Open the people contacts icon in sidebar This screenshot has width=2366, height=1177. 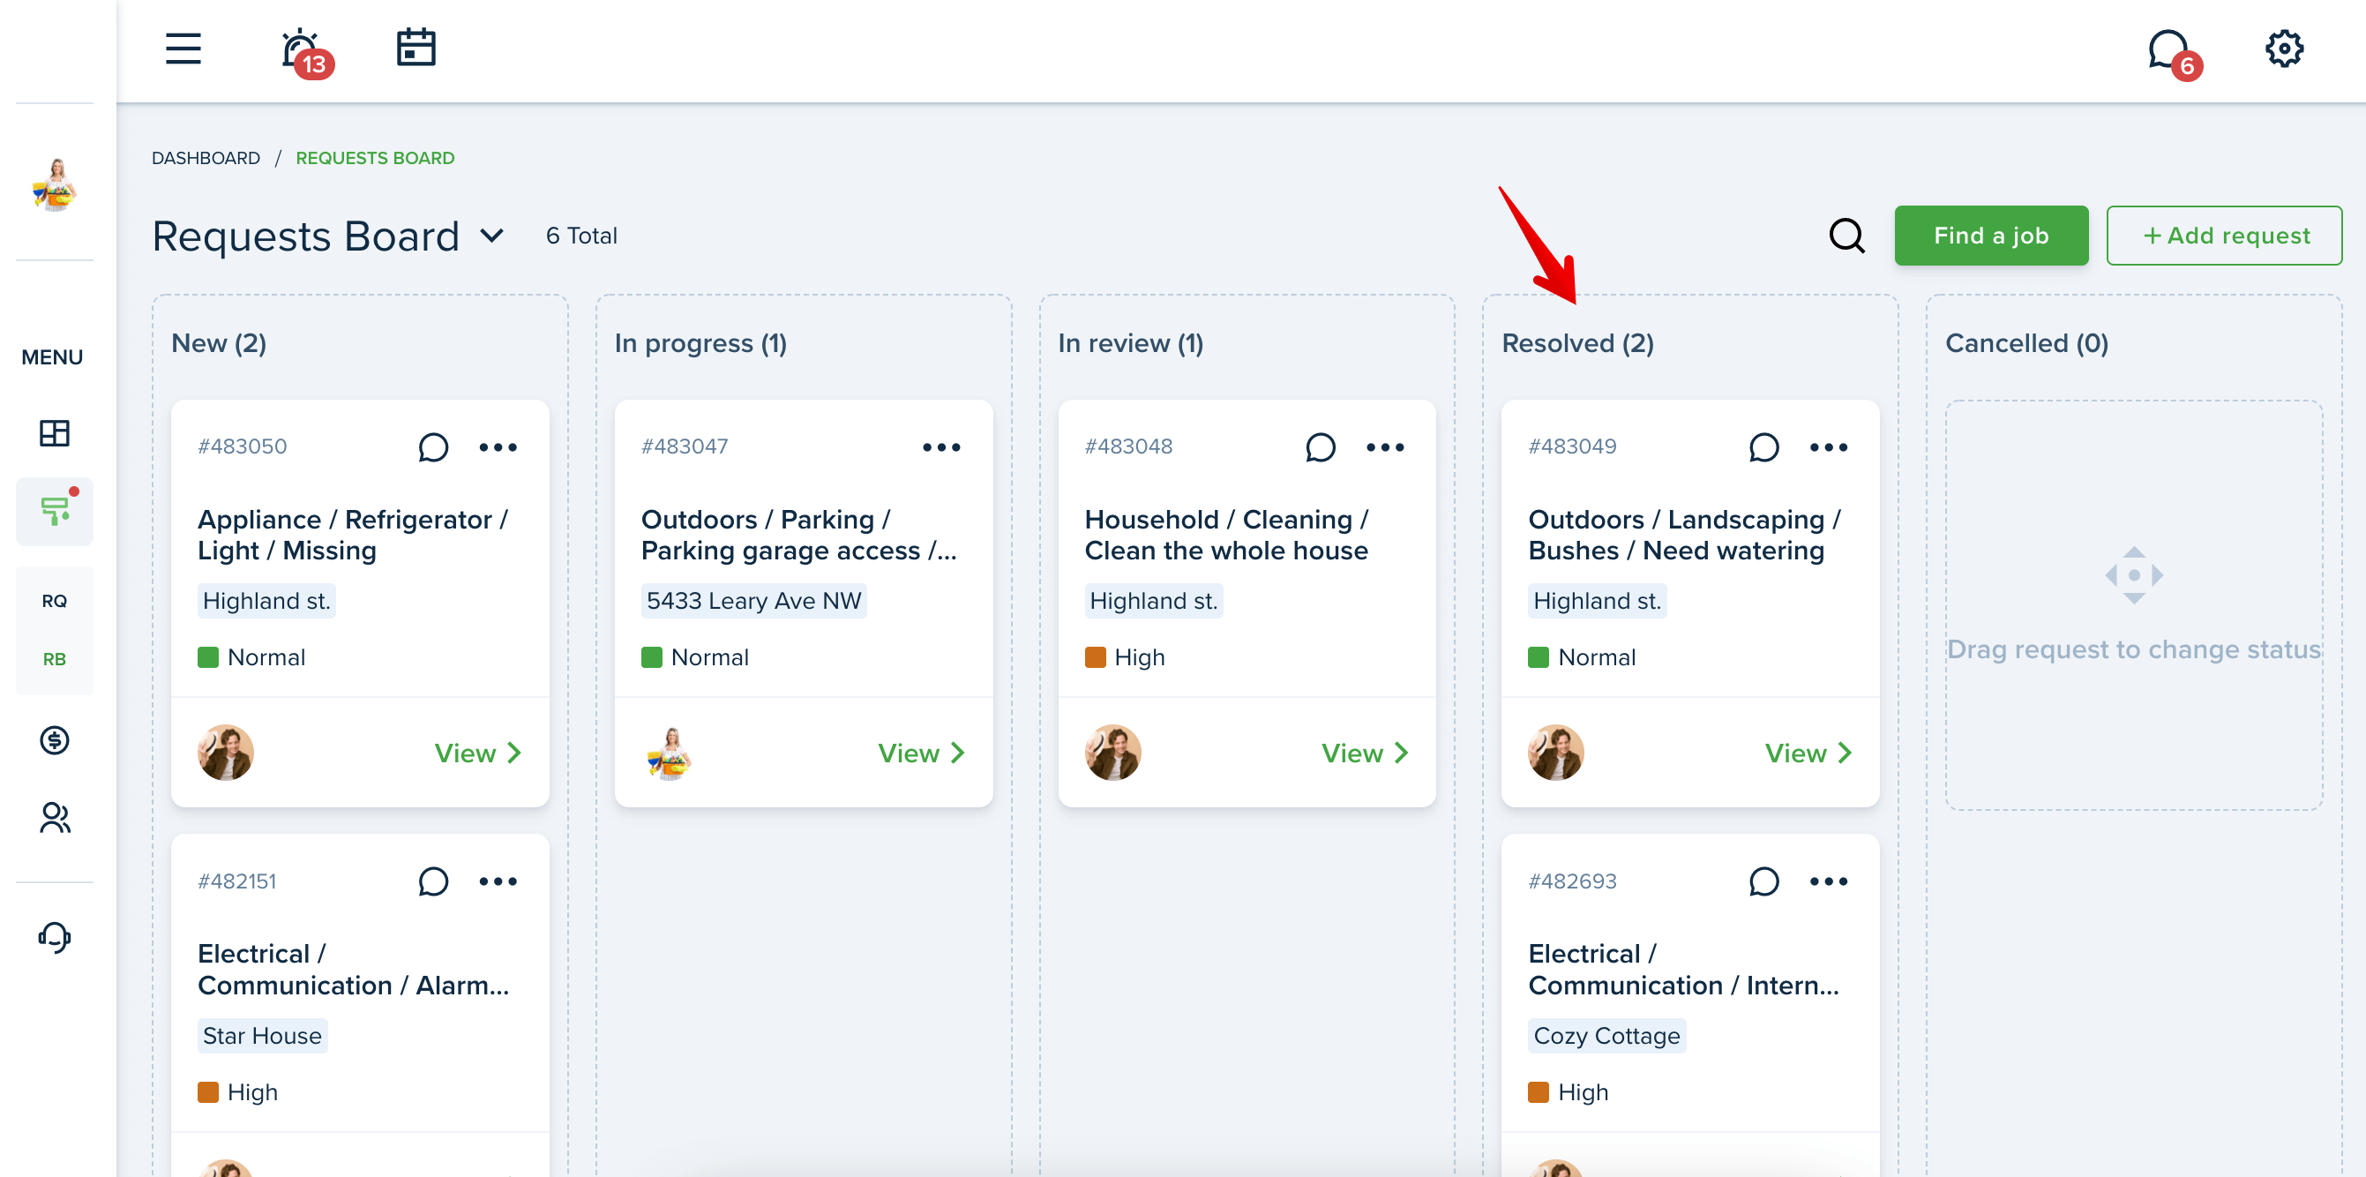point(54,818)
